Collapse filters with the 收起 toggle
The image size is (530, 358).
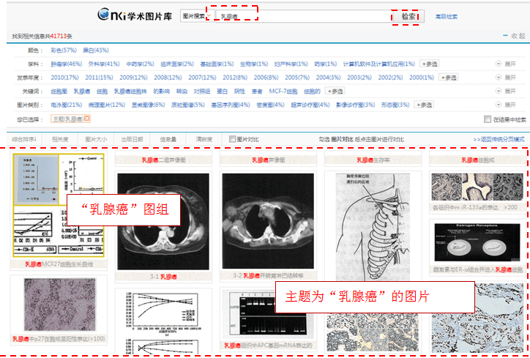(x=514, y=36)
